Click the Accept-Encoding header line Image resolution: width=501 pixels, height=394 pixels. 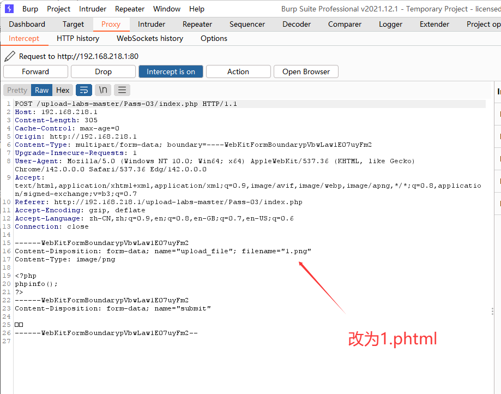pos(80,210)
